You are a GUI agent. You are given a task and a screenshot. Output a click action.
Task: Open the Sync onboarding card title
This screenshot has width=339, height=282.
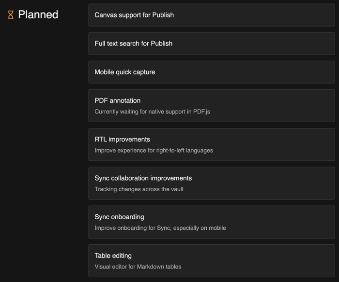[119, 217]
